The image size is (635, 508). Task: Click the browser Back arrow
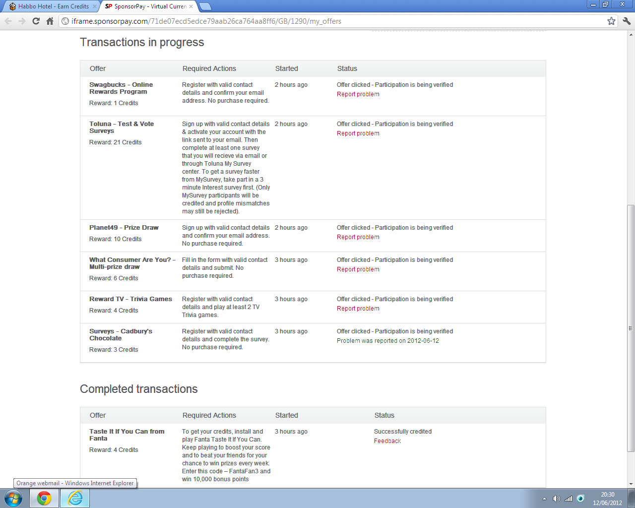[8, 21]
